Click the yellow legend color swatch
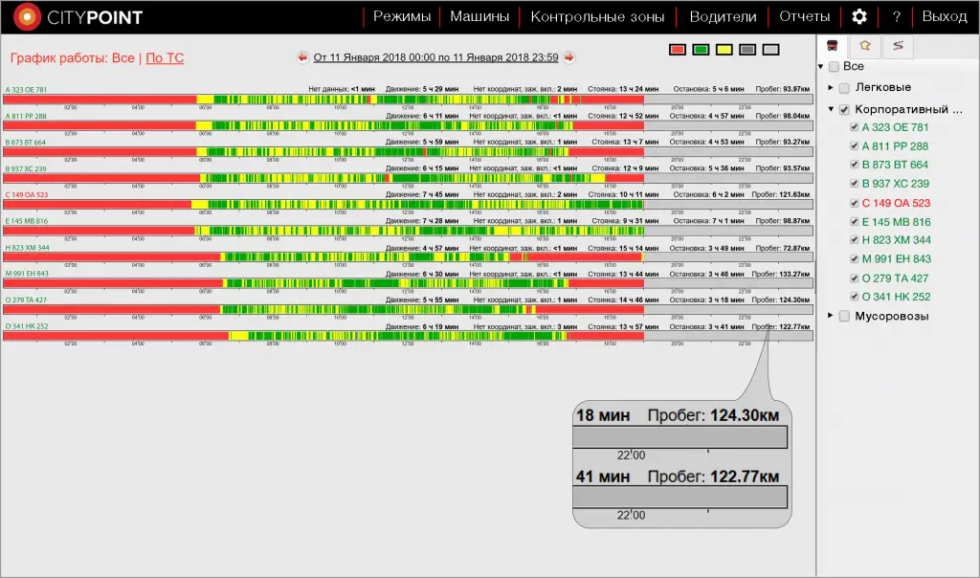This screenshot has height=578, width=980. 724,49
